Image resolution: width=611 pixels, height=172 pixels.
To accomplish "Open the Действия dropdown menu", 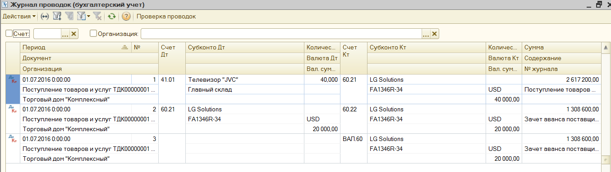I will [x=19, y=17].
